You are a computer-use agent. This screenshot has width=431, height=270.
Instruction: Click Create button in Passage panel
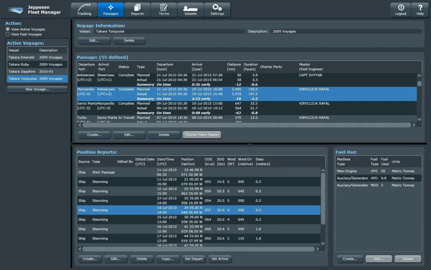(x=94, y=135)
